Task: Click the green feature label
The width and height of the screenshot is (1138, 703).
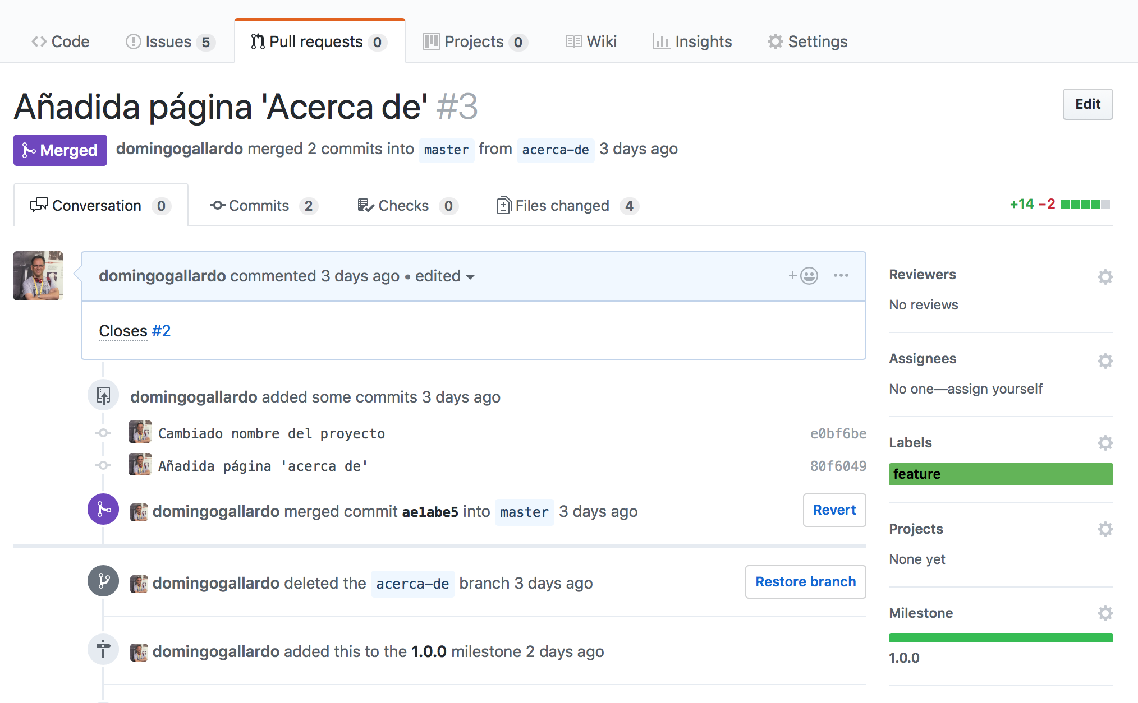Action: point(1001,474)
